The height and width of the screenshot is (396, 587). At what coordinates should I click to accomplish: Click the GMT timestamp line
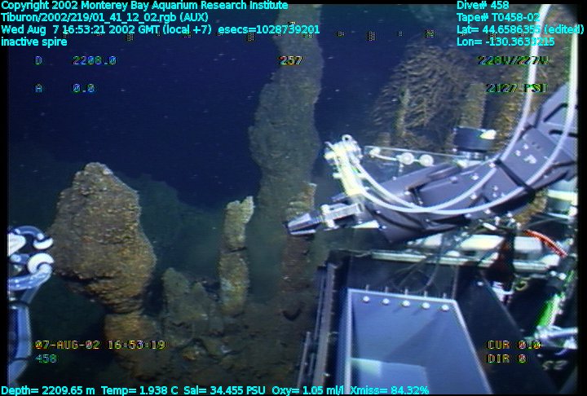tap(161, 29)
